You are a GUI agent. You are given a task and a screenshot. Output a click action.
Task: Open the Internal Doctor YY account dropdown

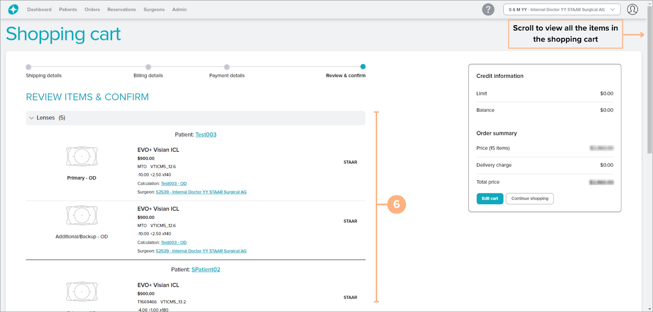click(x=562, y=9)
